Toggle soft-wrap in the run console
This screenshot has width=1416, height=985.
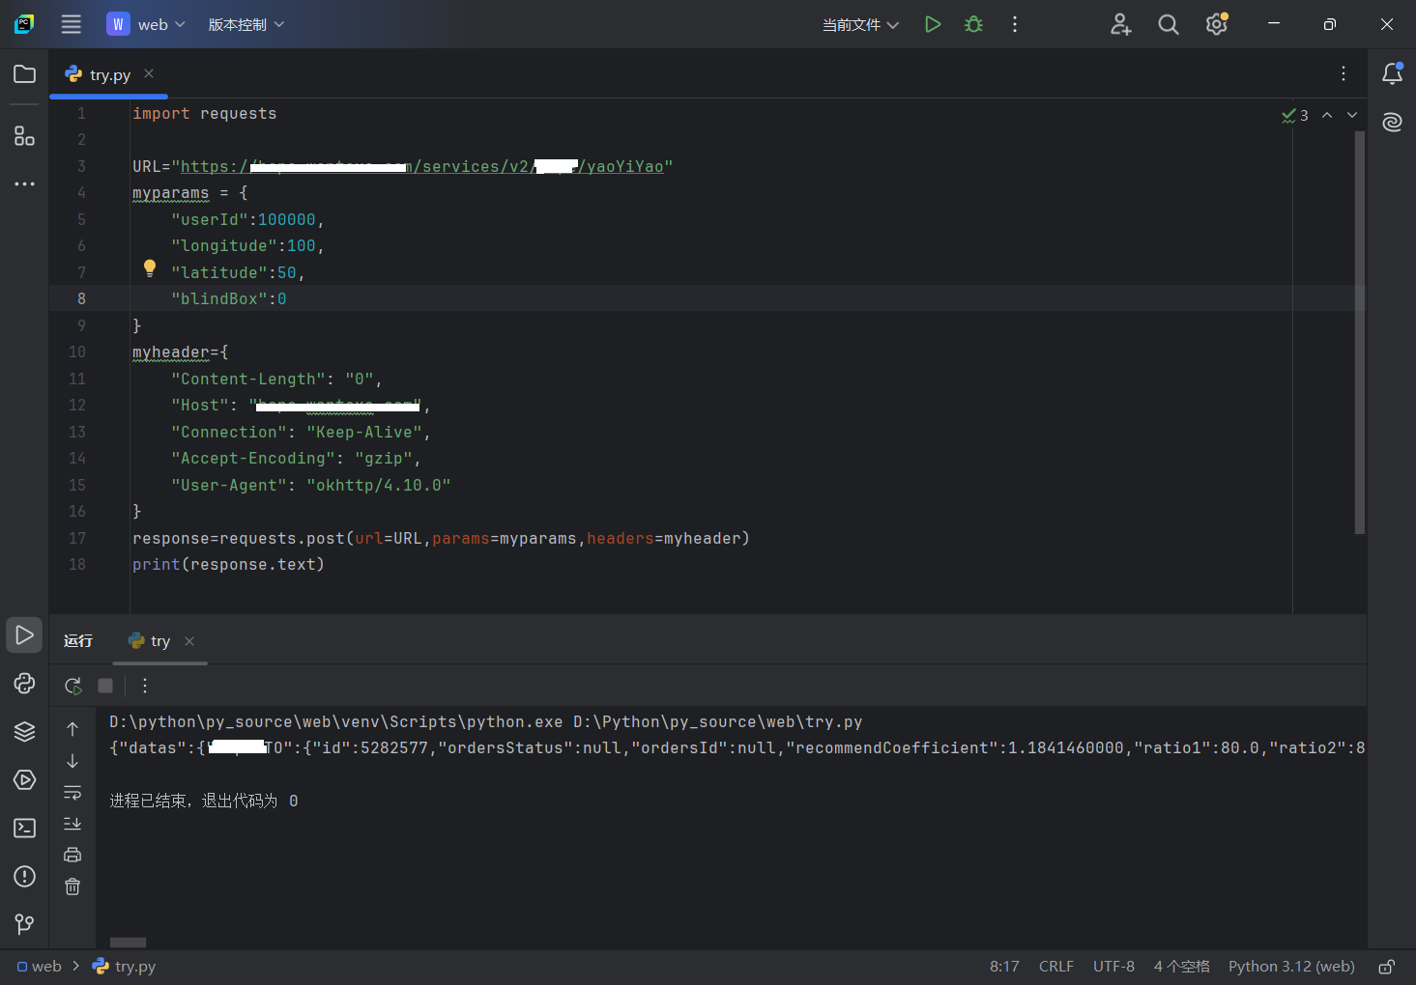(x=72, y=793)
